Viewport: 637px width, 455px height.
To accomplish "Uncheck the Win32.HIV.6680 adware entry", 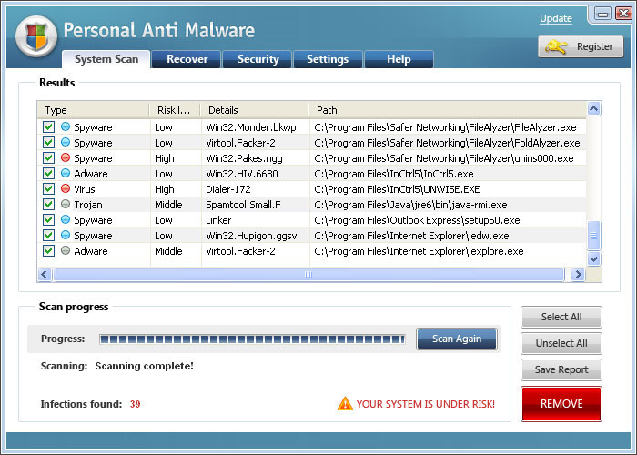I will click(48, 173).
